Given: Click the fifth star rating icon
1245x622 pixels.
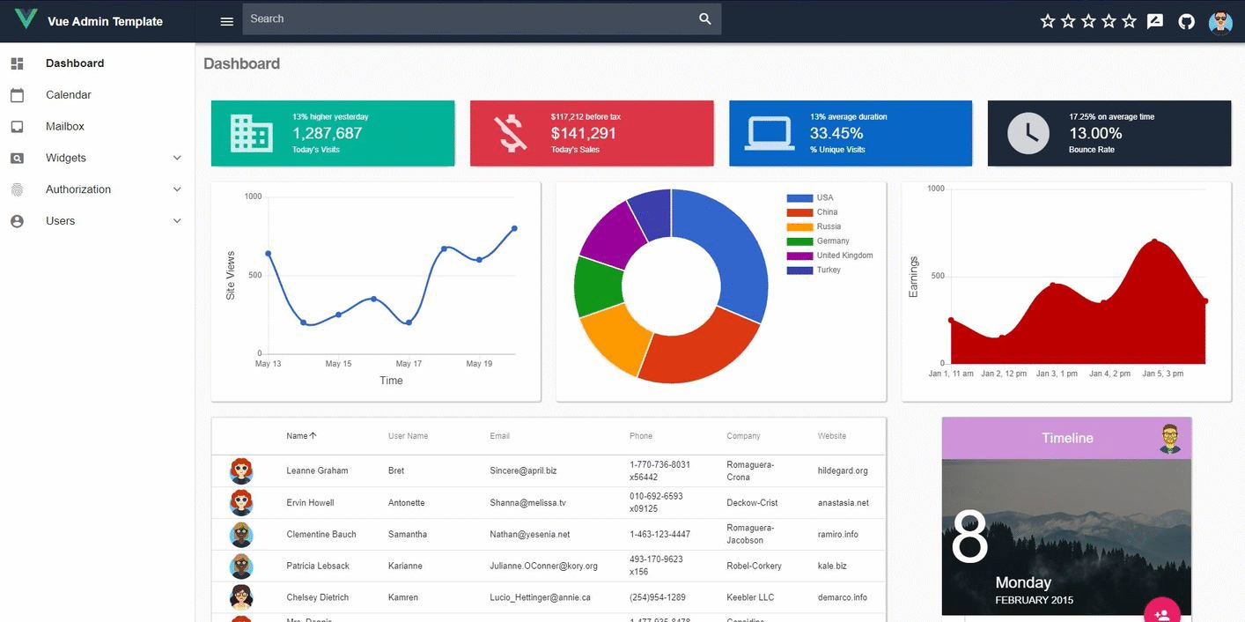Looking at the screenshot, I should click(1130, 21).
